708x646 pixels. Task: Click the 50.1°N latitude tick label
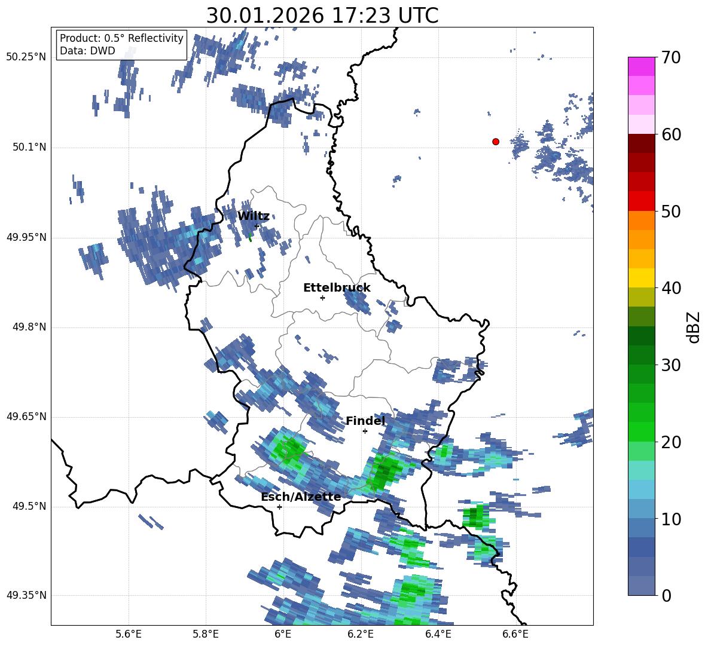coord(29,148)
